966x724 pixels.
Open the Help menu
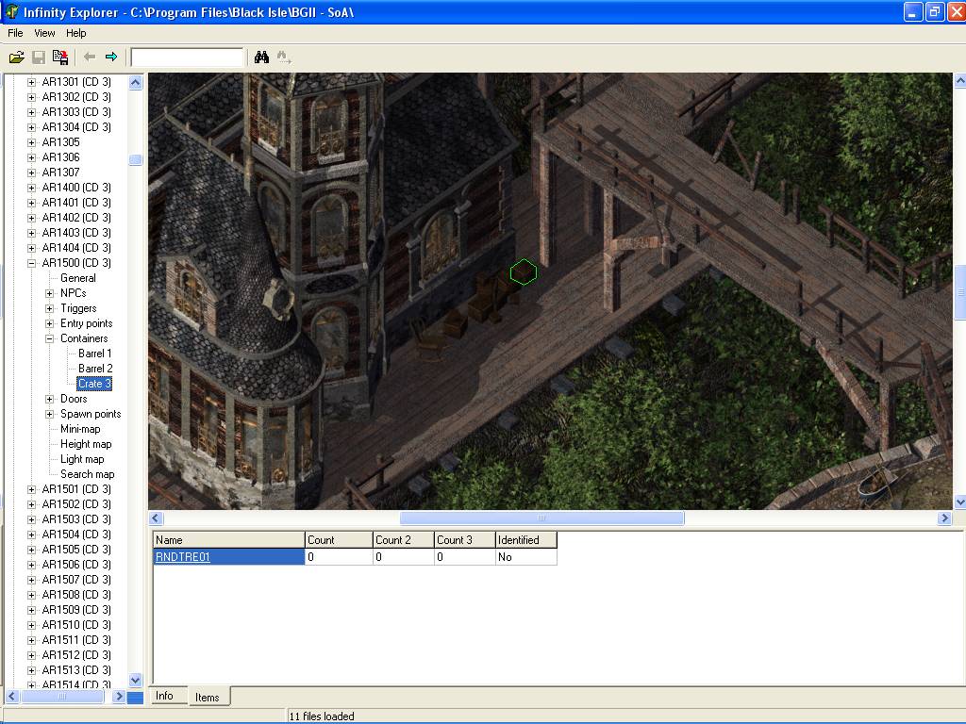(x=75, y=33)
